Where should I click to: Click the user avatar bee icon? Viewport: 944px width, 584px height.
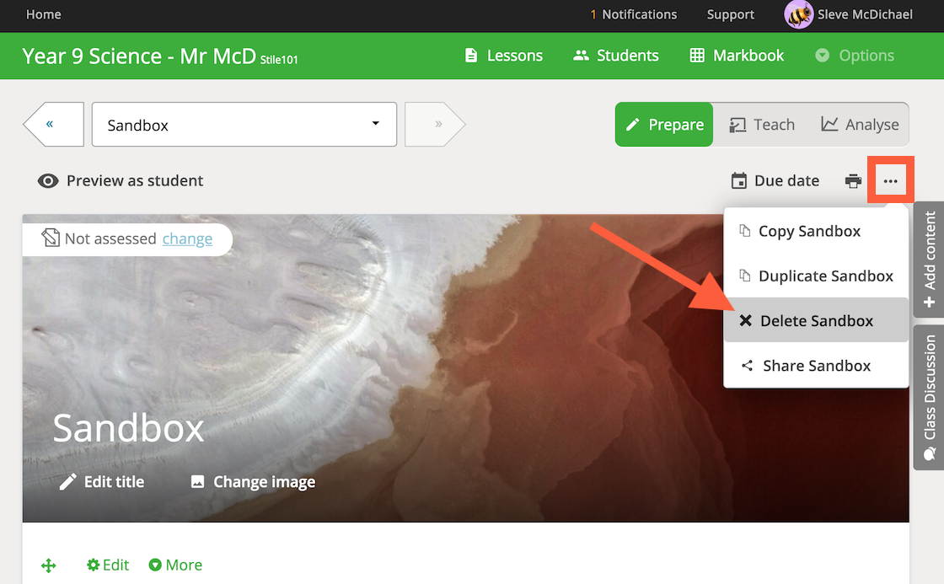click(798, 14)
